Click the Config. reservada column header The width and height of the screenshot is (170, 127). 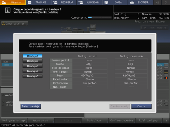(x=131, y=56)
